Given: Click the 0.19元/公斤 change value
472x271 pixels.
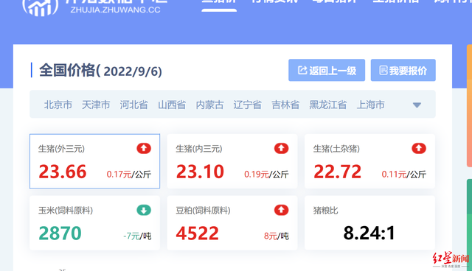Looking at the screenshot, I should [266, 175].
